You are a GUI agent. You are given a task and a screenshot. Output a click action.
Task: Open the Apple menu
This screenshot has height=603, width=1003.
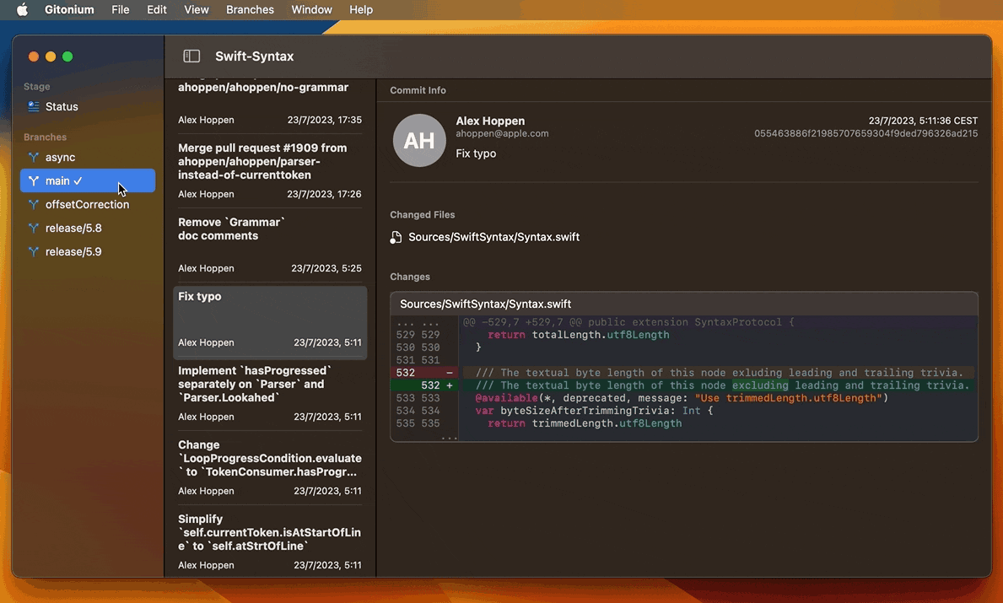pos(23,9)
